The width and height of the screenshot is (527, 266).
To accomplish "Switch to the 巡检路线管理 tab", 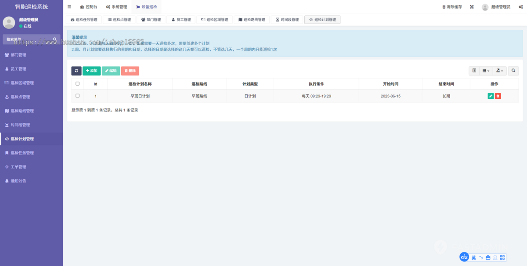I will 252,19.
